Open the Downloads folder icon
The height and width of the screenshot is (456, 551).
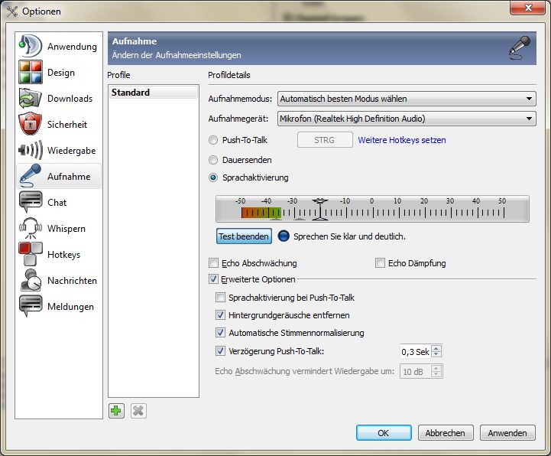pyautogui.click(x=31, y=98)
